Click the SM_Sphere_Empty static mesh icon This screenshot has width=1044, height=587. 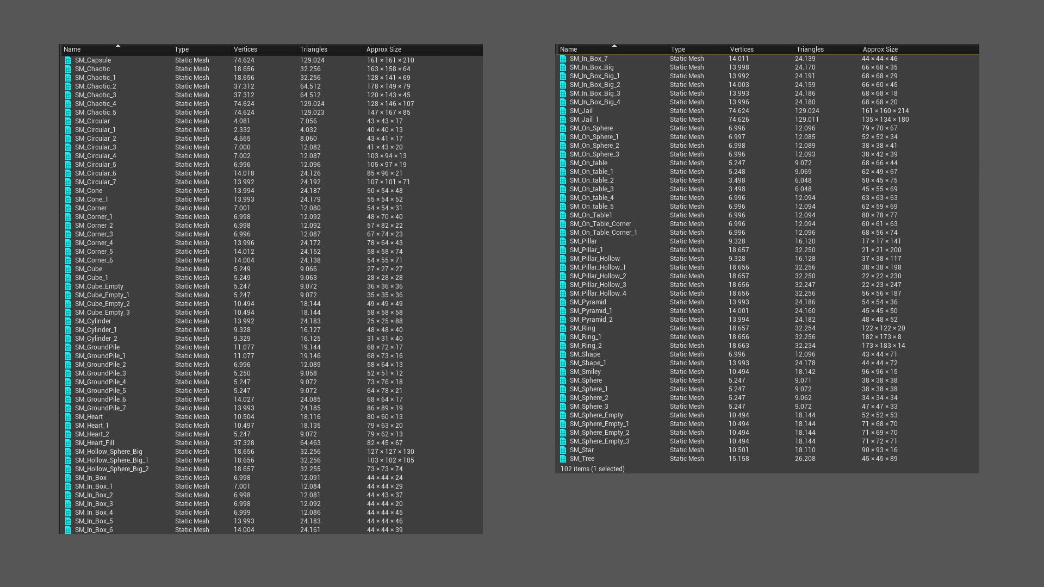pyautogui.click(x=564, y=415)
